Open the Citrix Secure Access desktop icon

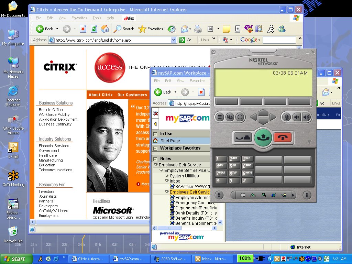[x=13, y=125]
